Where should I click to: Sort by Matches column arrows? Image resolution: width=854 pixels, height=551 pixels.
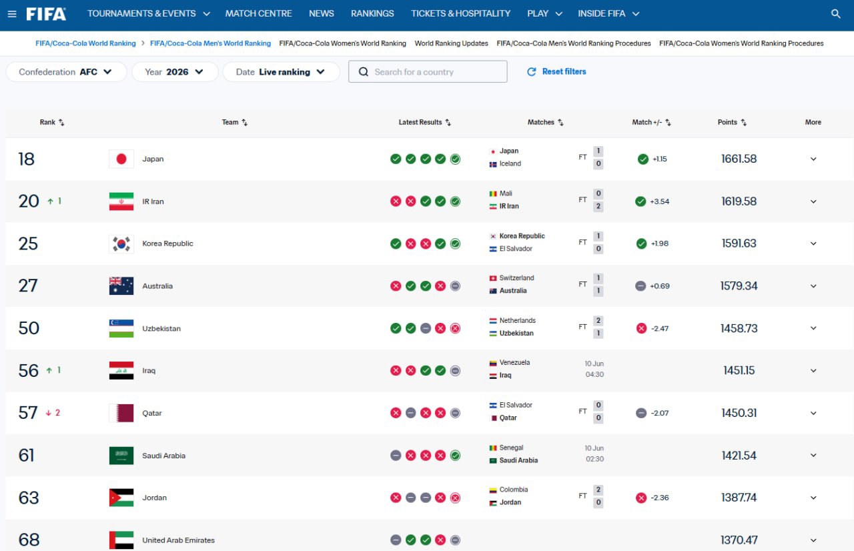coord(560,123)
